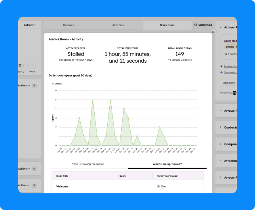Click the Oct 06 peak data point
Viewport: 255px width, 210px height.
(x=93, y=99)
